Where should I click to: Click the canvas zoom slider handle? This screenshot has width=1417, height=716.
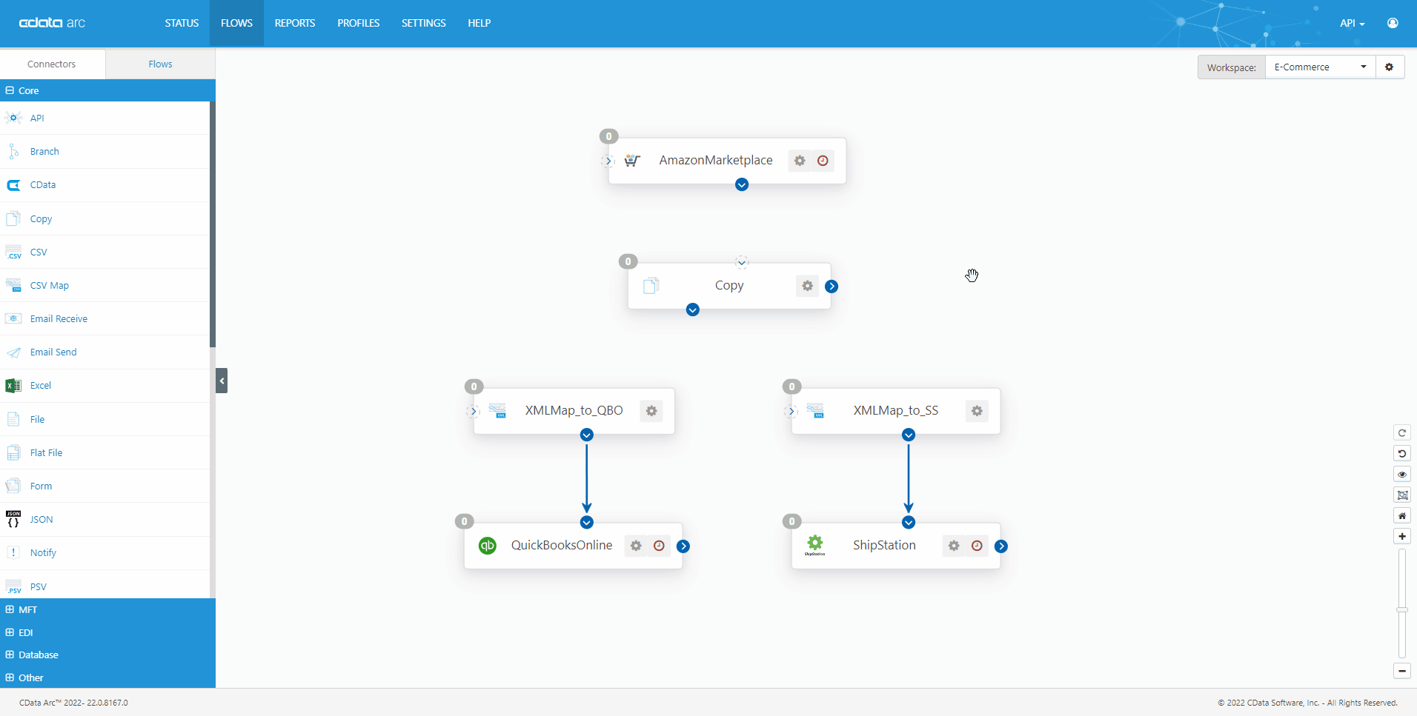pos(1402,610)
